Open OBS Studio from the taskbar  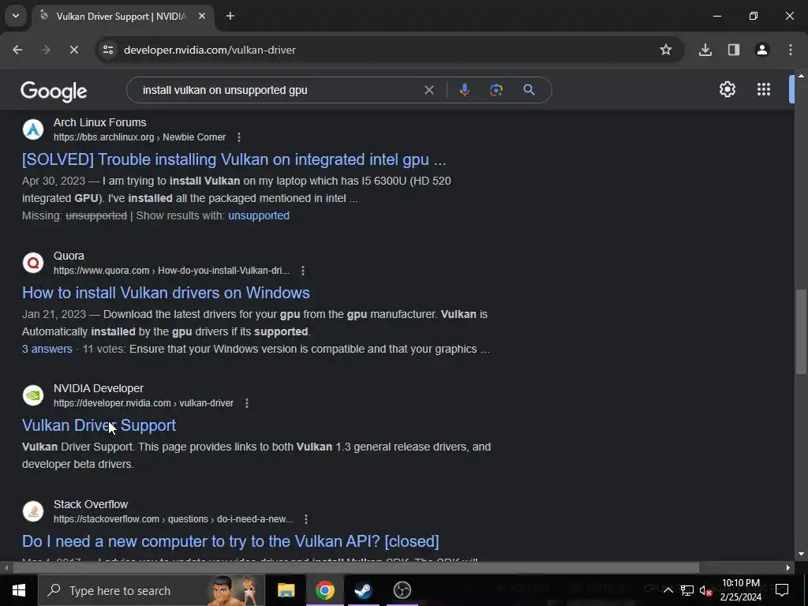click(x=402, y=590)
